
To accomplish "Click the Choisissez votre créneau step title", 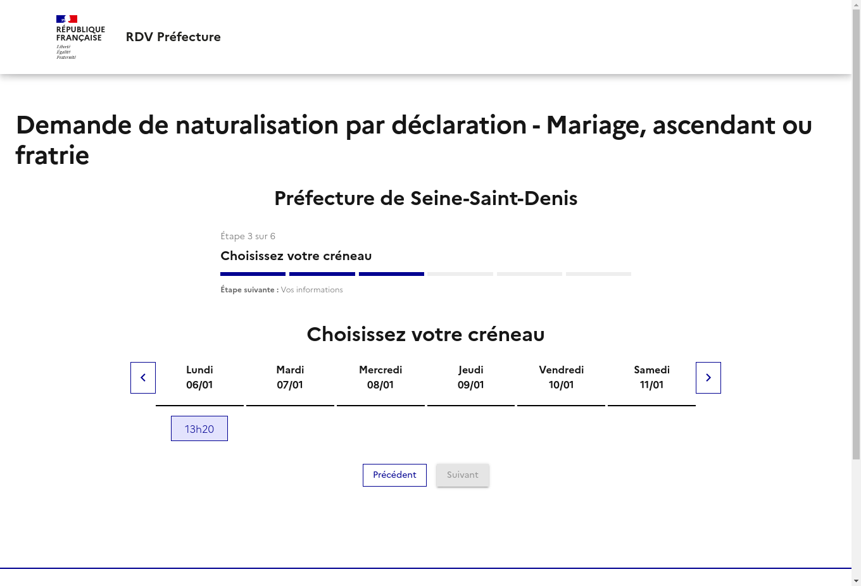I will [x=296, y=256].
